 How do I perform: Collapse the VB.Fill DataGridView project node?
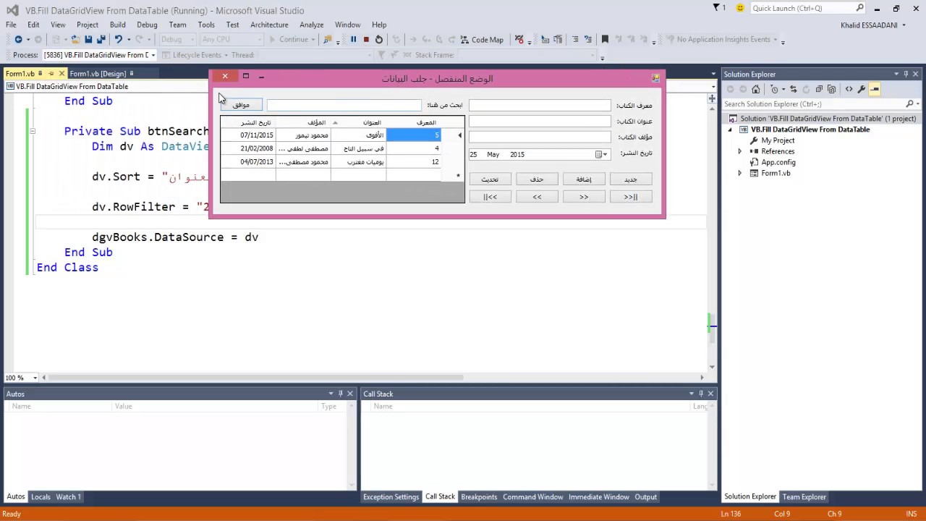(730, 130)
